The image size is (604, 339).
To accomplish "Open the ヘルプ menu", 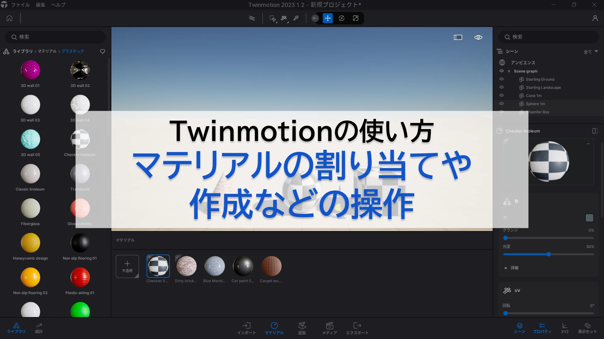I will pyautogui.click(x=59, y=5).
